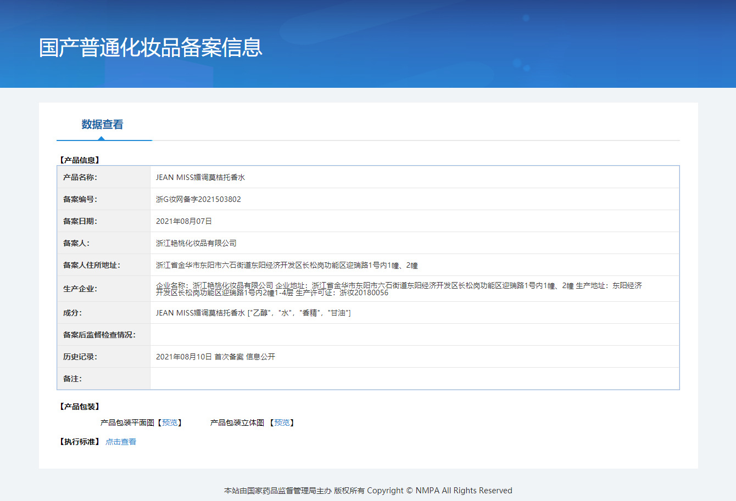The width and height of the screenshot is (736, 501).
Task: Click the 产品名称 row label
Action: [80, 177]
